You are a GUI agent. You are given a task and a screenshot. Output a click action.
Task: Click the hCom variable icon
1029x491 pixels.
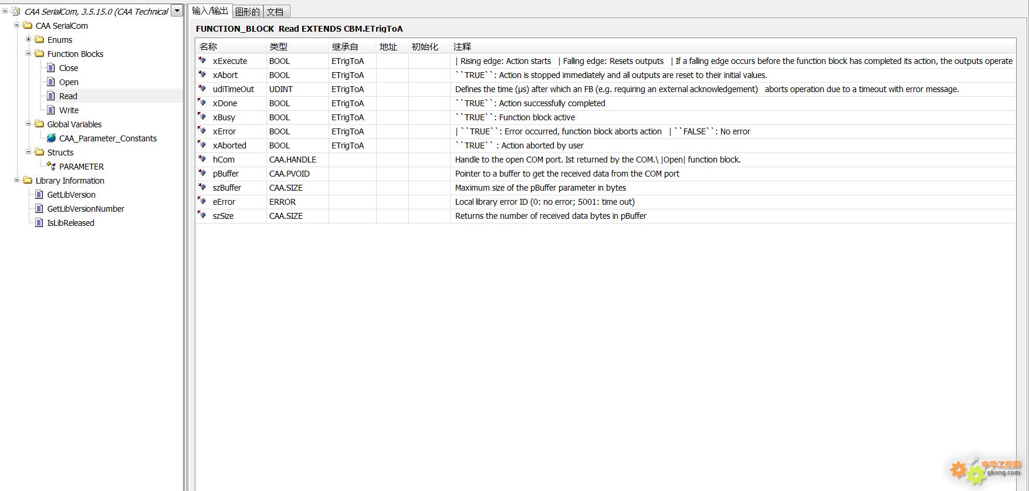click(x=202, y=159)
